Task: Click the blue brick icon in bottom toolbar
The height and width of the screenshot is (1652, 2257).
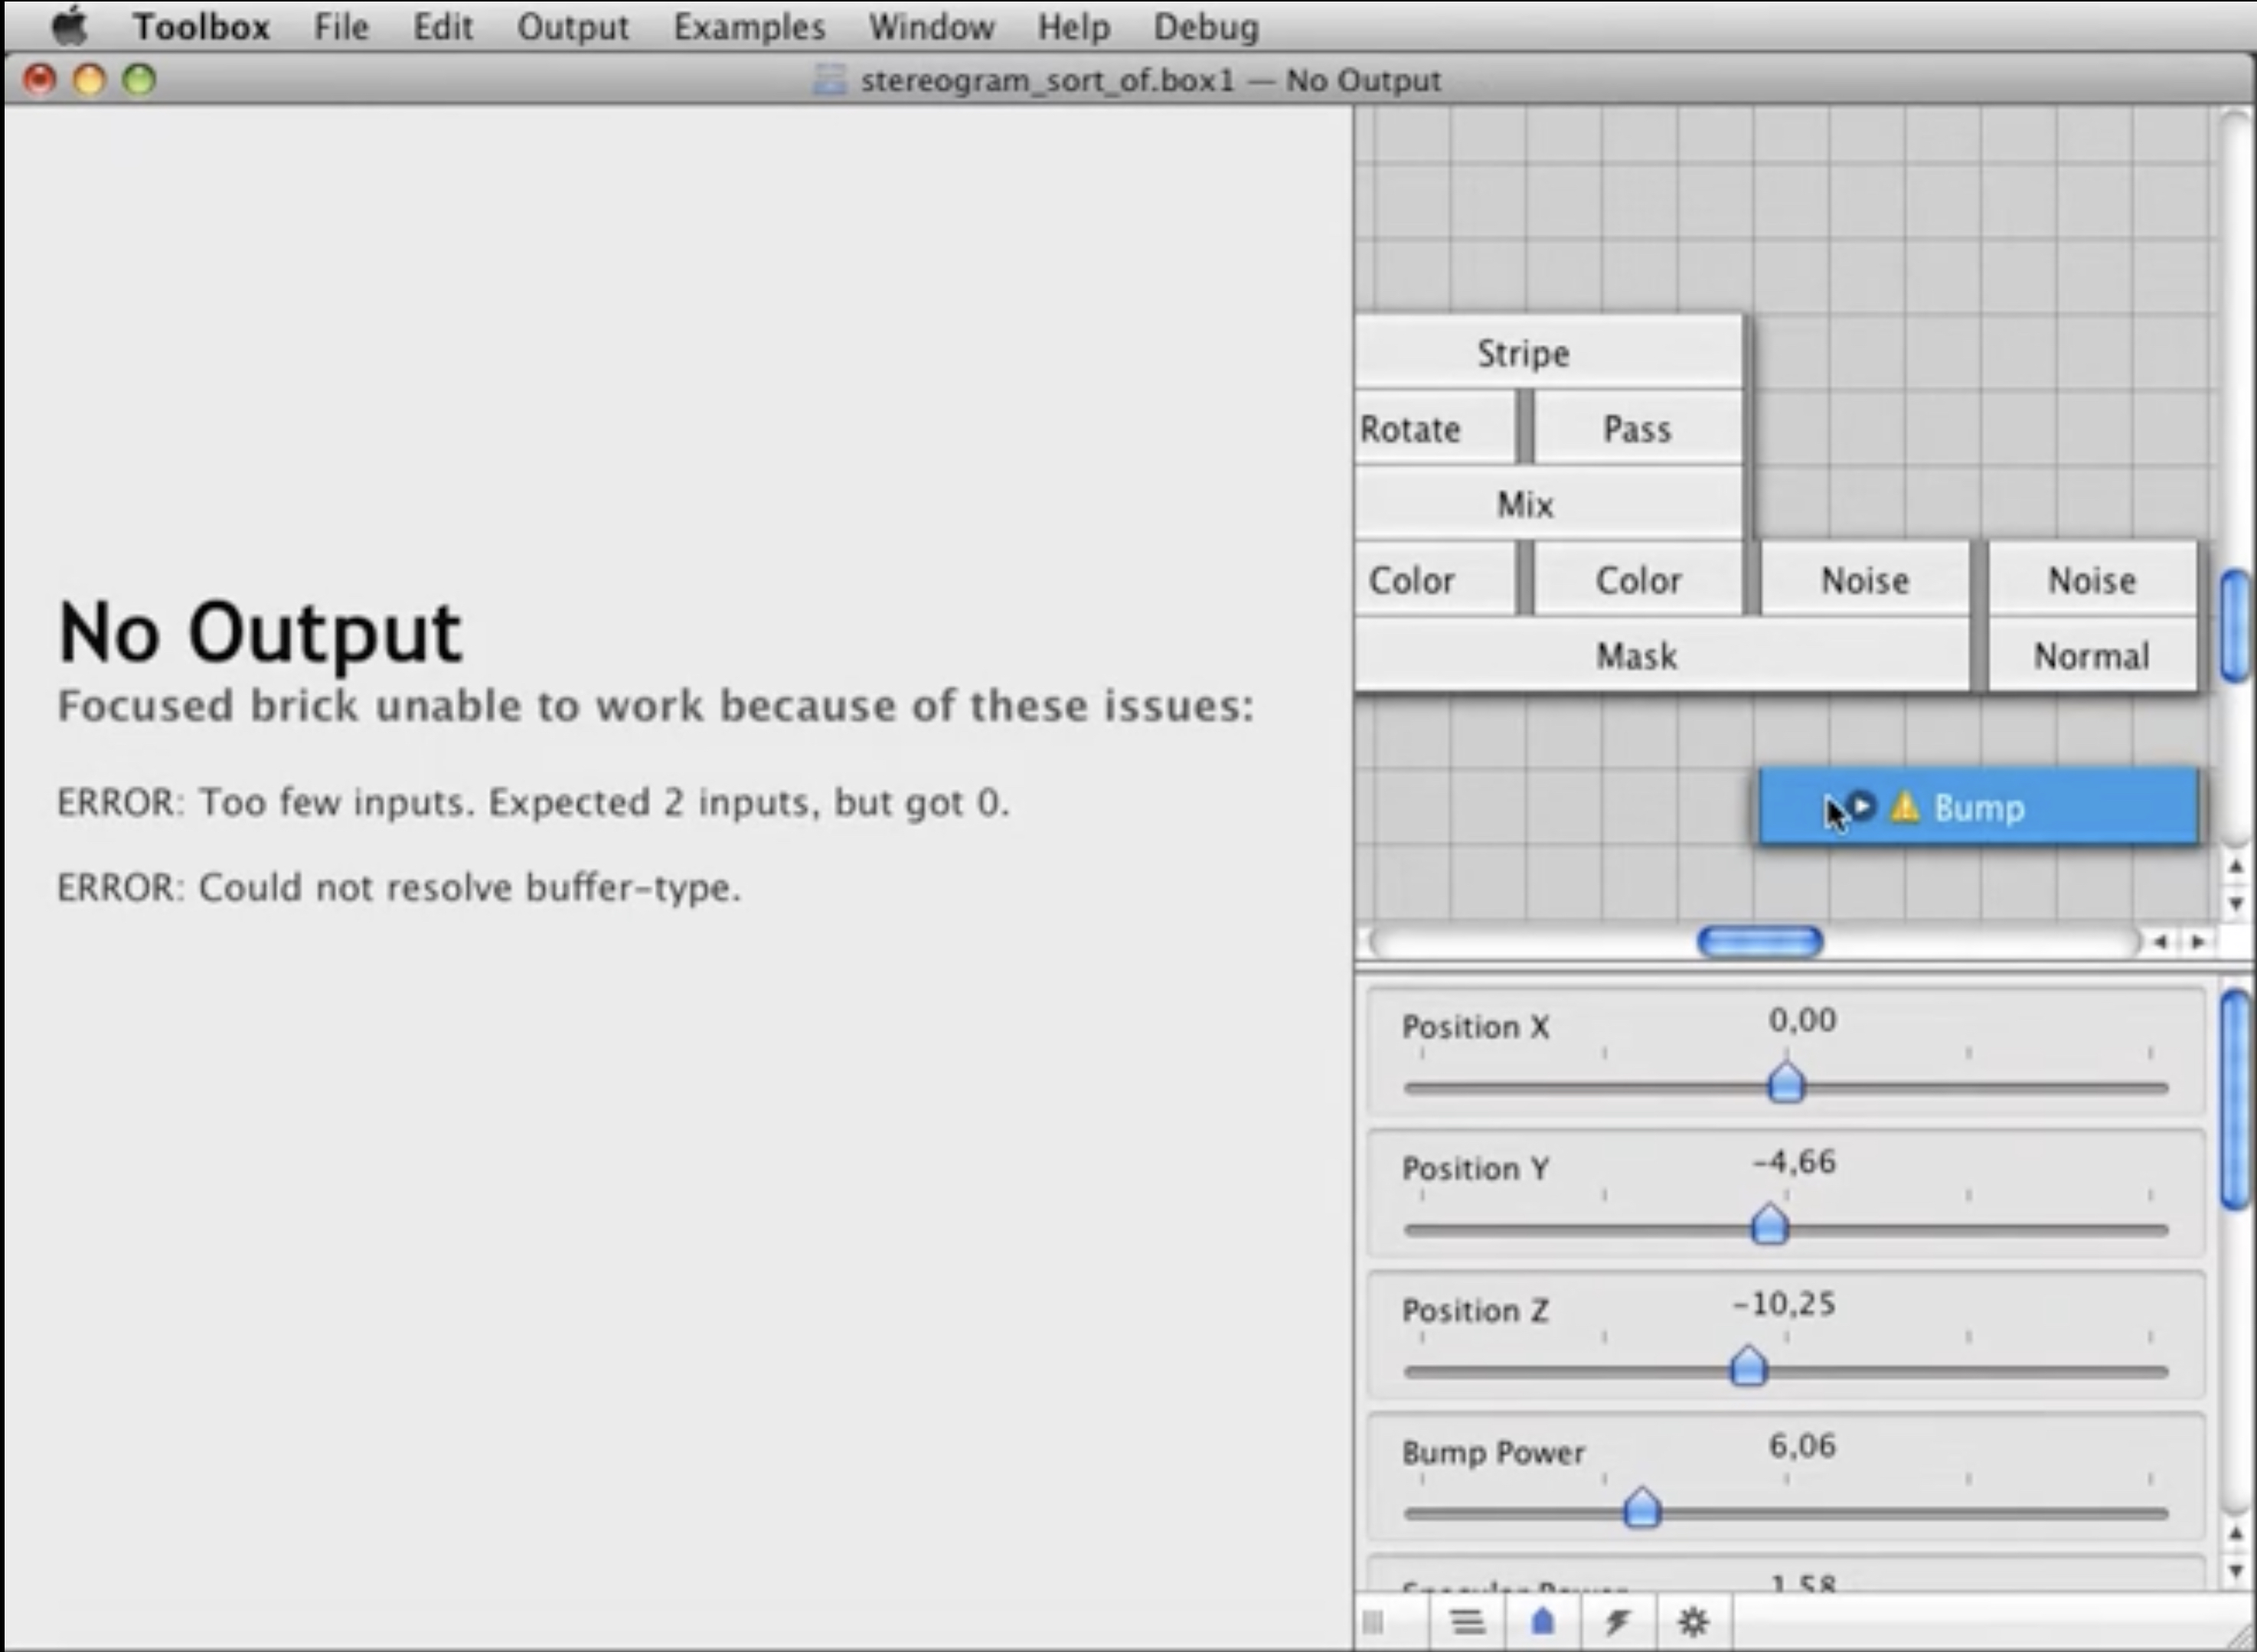Action: click(x=1543, y=1622)
